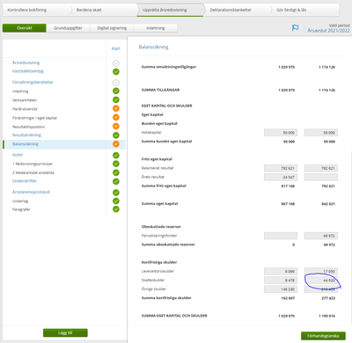Screen dimensions: 352x343
Task: Click the Lägg till button
Action: point(65,332)
